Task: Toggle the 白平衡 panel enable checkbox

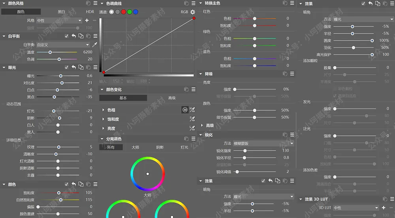Action: (x=66, y=36)
